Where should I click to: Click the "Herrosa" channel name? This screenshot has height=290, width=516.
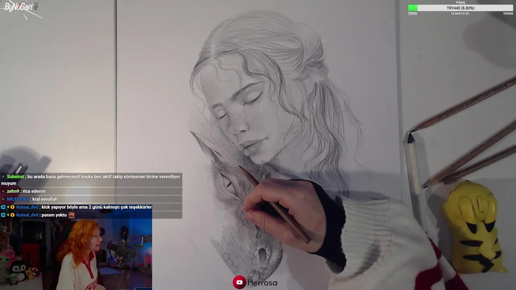pyautogui.click(x=262, y=283)
